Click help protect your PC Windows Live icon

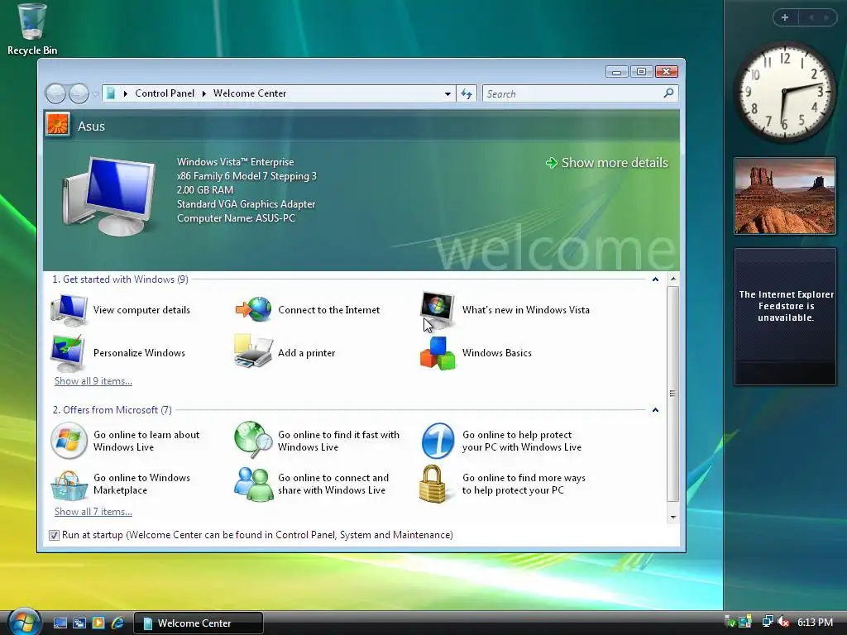(x=438, y=441)
